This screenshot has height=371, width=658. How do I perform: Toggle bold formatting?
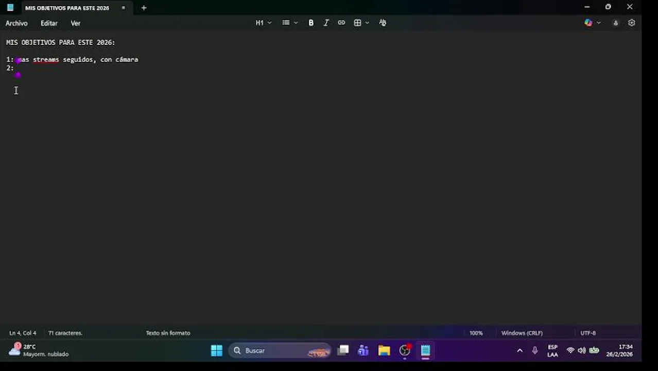[x=311, y=23]
